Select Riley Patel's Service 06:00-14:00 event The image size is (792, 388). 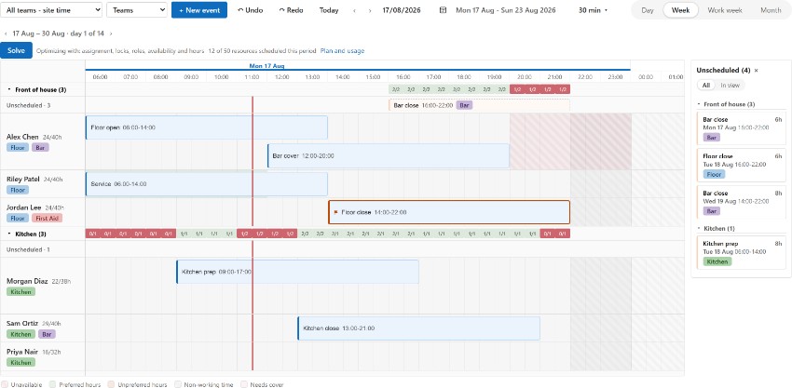[x=207, y=184]
